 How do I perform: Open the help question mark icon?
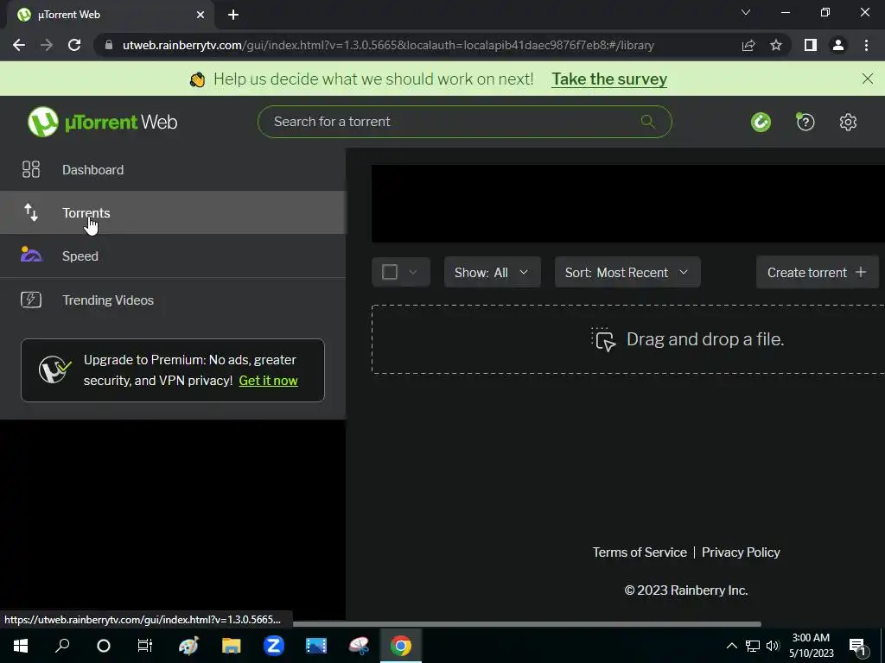pos(805,122)
